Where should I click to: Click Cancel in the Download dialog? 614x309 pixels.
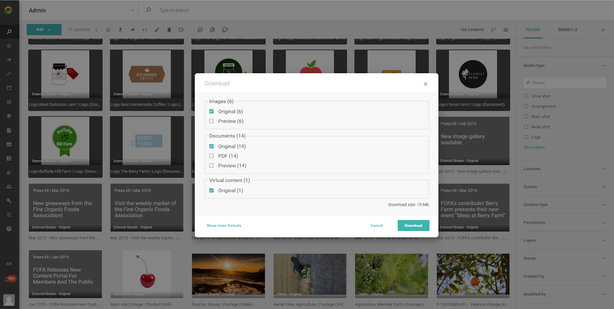pyautogui.click(x=376, y=226)
